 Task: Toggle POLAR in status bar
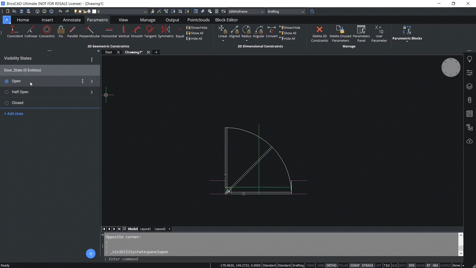pyautogui.click(x=344, y=265)
